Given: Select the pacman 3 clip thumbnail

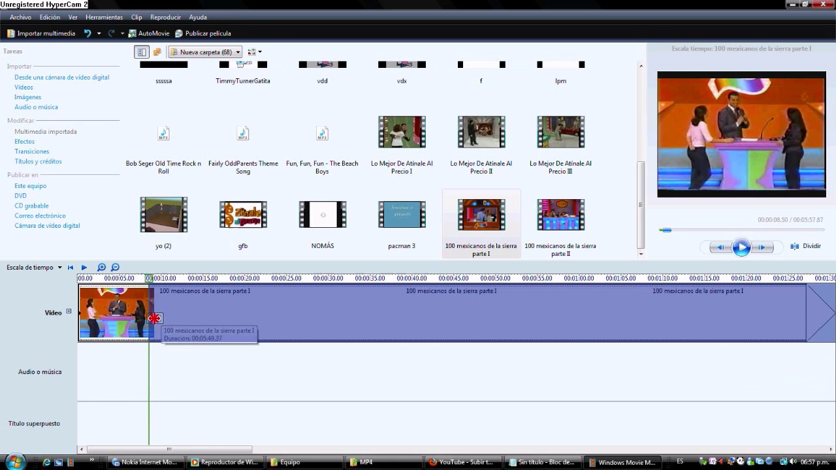Looking at the screenshot, I should point(402,215).
